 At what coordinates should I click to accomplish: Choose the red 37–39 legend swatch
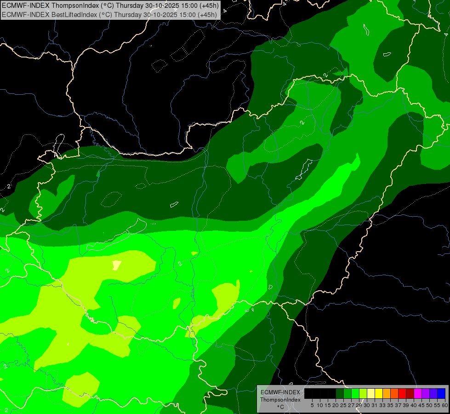tap(402, 393)
